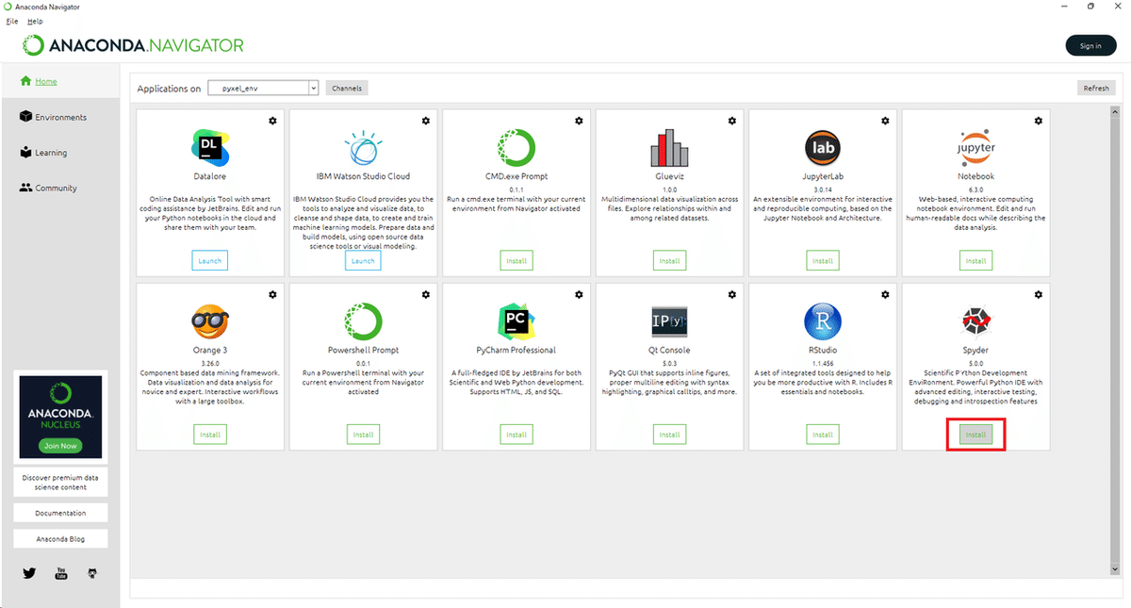Click the JupyterLab application logo

(823, 148)
